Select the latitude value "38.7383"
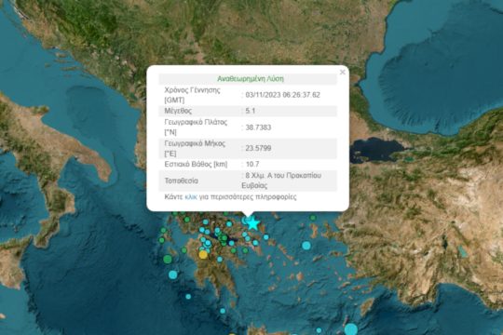The height and width of the screenshot is (335, 503). click(258, 127)
